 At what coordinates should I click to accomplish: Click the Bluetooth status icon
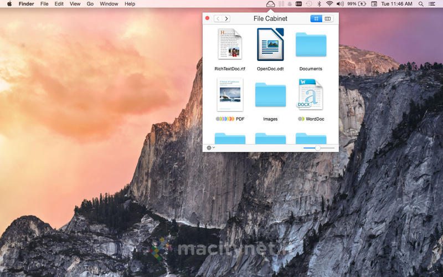(320, 4)
